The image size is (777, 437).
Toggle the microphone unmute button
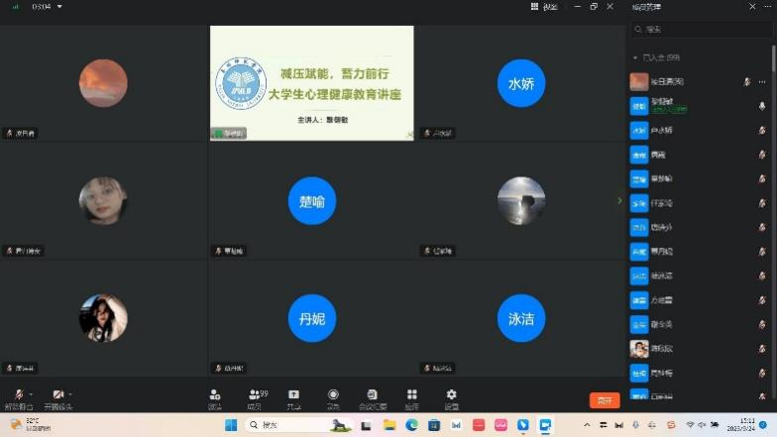pyautogui.click(x=17, y=396)
